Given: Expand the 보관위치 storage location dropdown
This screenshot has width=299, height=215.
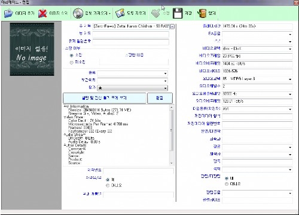Looking at the screenshot, I should (165, 81).
